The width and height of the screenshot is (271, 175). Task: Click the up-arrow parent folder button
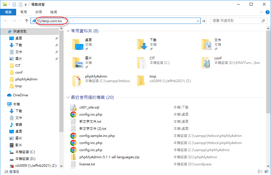27,21
